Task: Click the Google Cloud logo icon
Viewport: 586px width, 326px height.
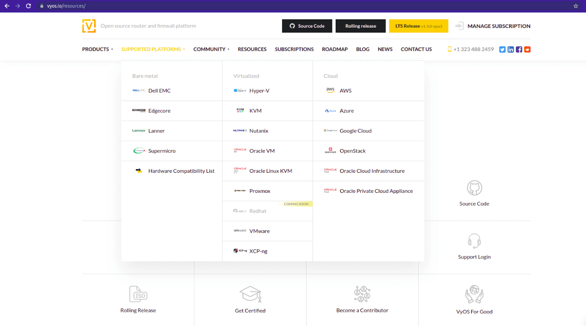Action: 330,131
